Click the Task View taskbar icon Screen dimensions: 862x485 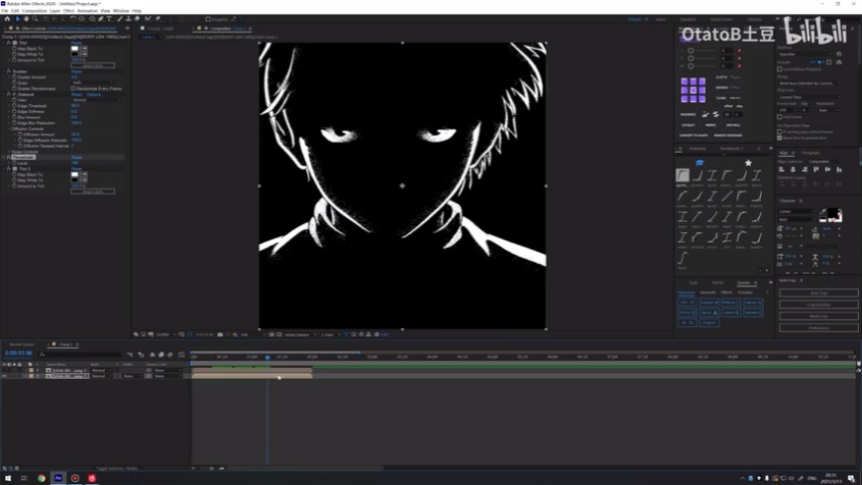click(24, 478)
